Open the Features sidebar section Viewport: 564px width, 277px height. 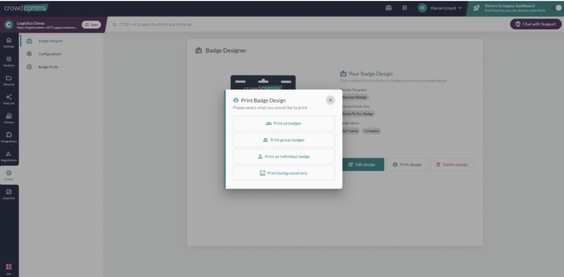(x=9, y=99)
